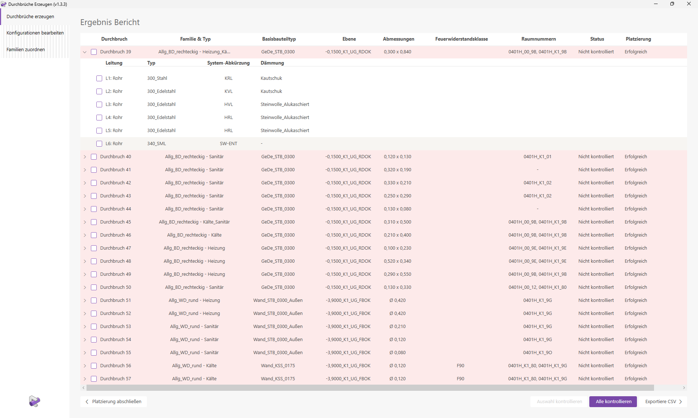Viewport: 698px width, 418px height.
Task: Click the chevron icon next to Exportiere CSV
Action: coord(680,402)
